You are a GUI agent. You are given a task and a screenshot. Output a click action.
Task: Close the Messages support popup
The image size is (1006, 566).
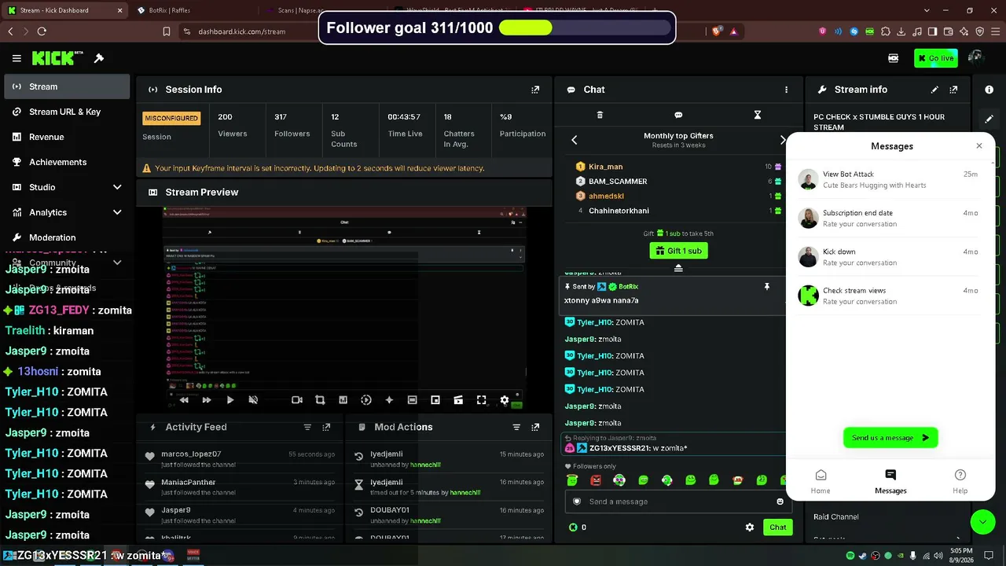pyautogui.click(x=978, y=146)
